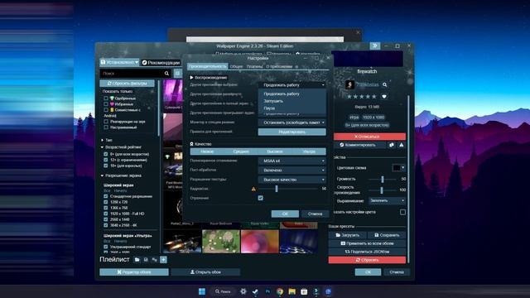Image resolution: width=530 pixels, height=298 pixels.
Task: Switch to the Общие settings tab
Action: tap(236, 66)
